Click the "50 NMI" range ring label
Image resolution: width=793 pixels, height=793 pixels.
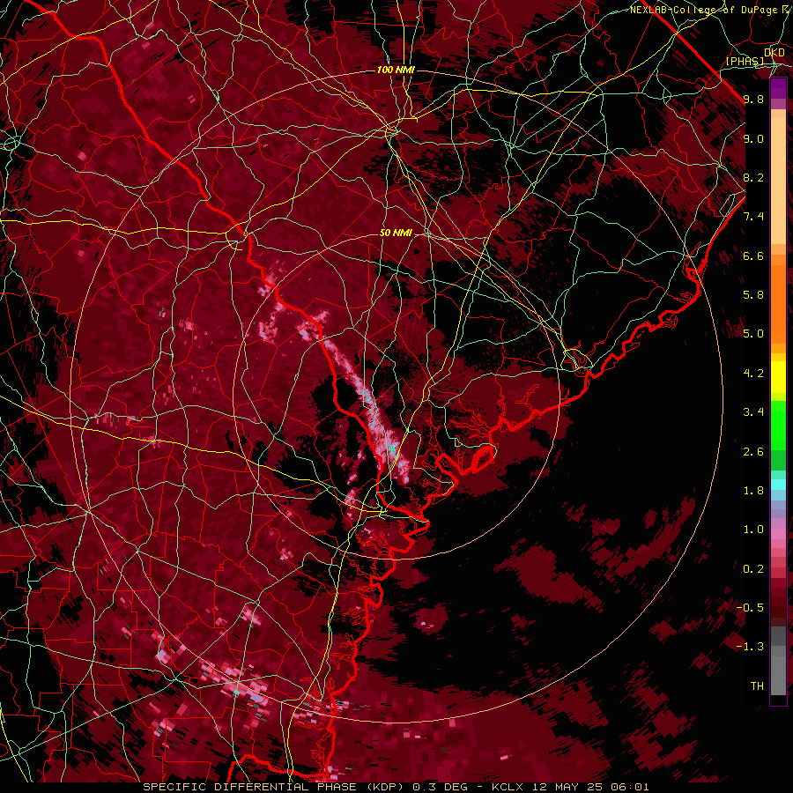pos(396,233)
